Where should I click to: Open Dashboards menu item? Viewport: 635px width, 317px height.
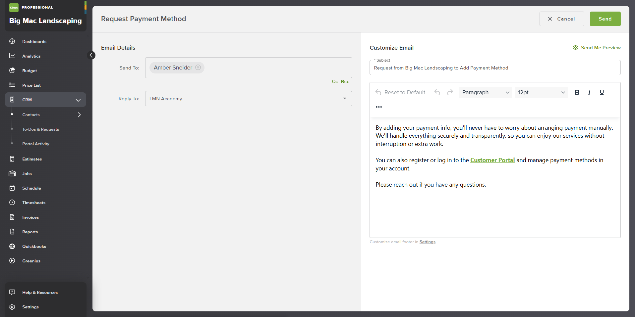pyautogui.click(x=34, y=41)
